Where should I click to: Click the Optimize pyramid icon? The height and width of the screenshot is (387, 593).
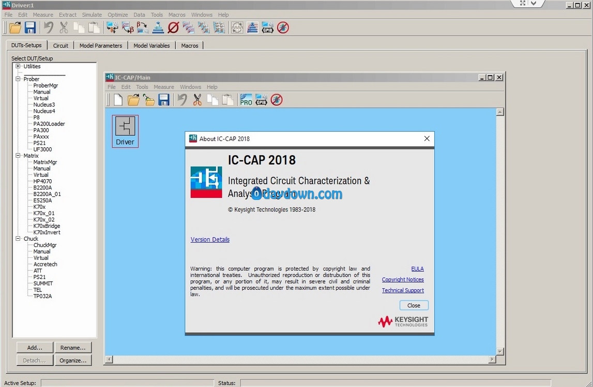click(x=158, y=27)
